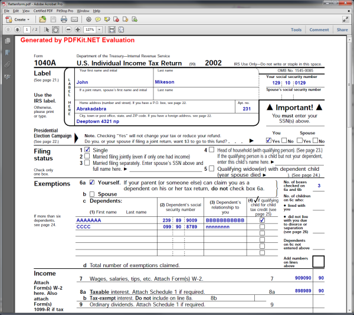
Task: Toggle You No election campaign checkbox
Action: 284,141
